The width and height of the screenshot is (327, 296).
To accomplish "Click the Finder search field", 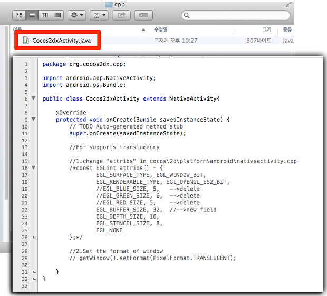I will pyautogui.click(x=236, y=15).
